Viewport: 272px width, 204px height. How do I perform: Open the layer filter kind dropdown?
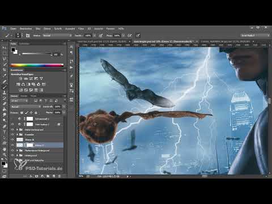pos(19,101)
